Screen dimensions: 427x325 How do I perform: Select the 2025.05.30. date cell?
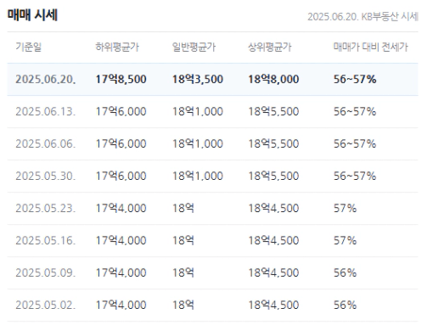[46, 176]
